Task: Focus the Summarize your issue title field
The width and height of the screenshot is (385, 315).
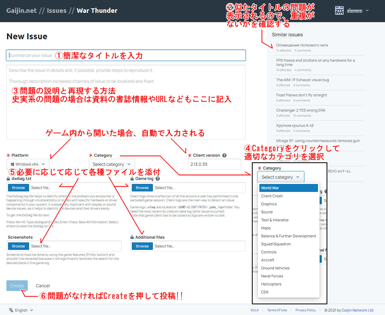Action: click(x=126, y=55)
